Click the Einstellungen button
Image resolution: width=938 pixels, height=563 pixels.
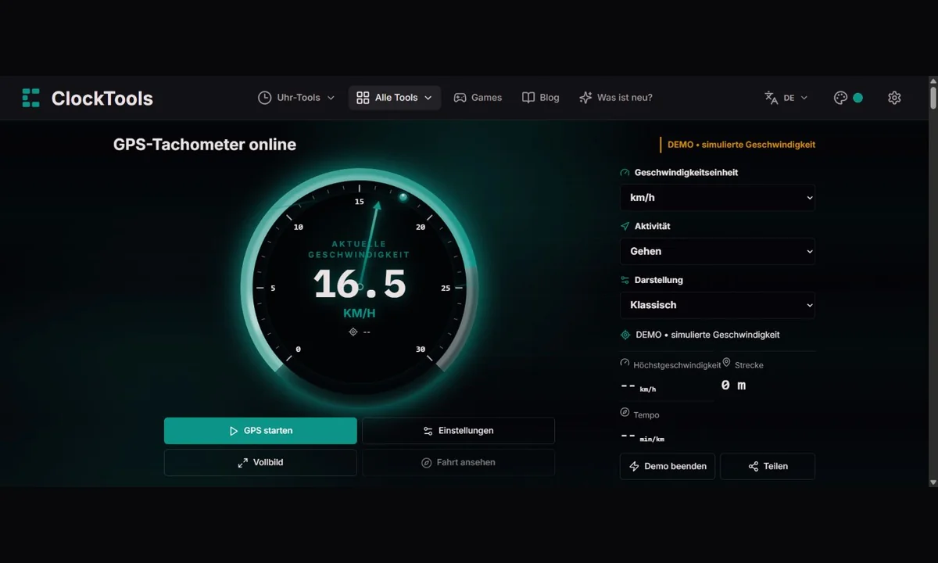[x=458, y=431]
